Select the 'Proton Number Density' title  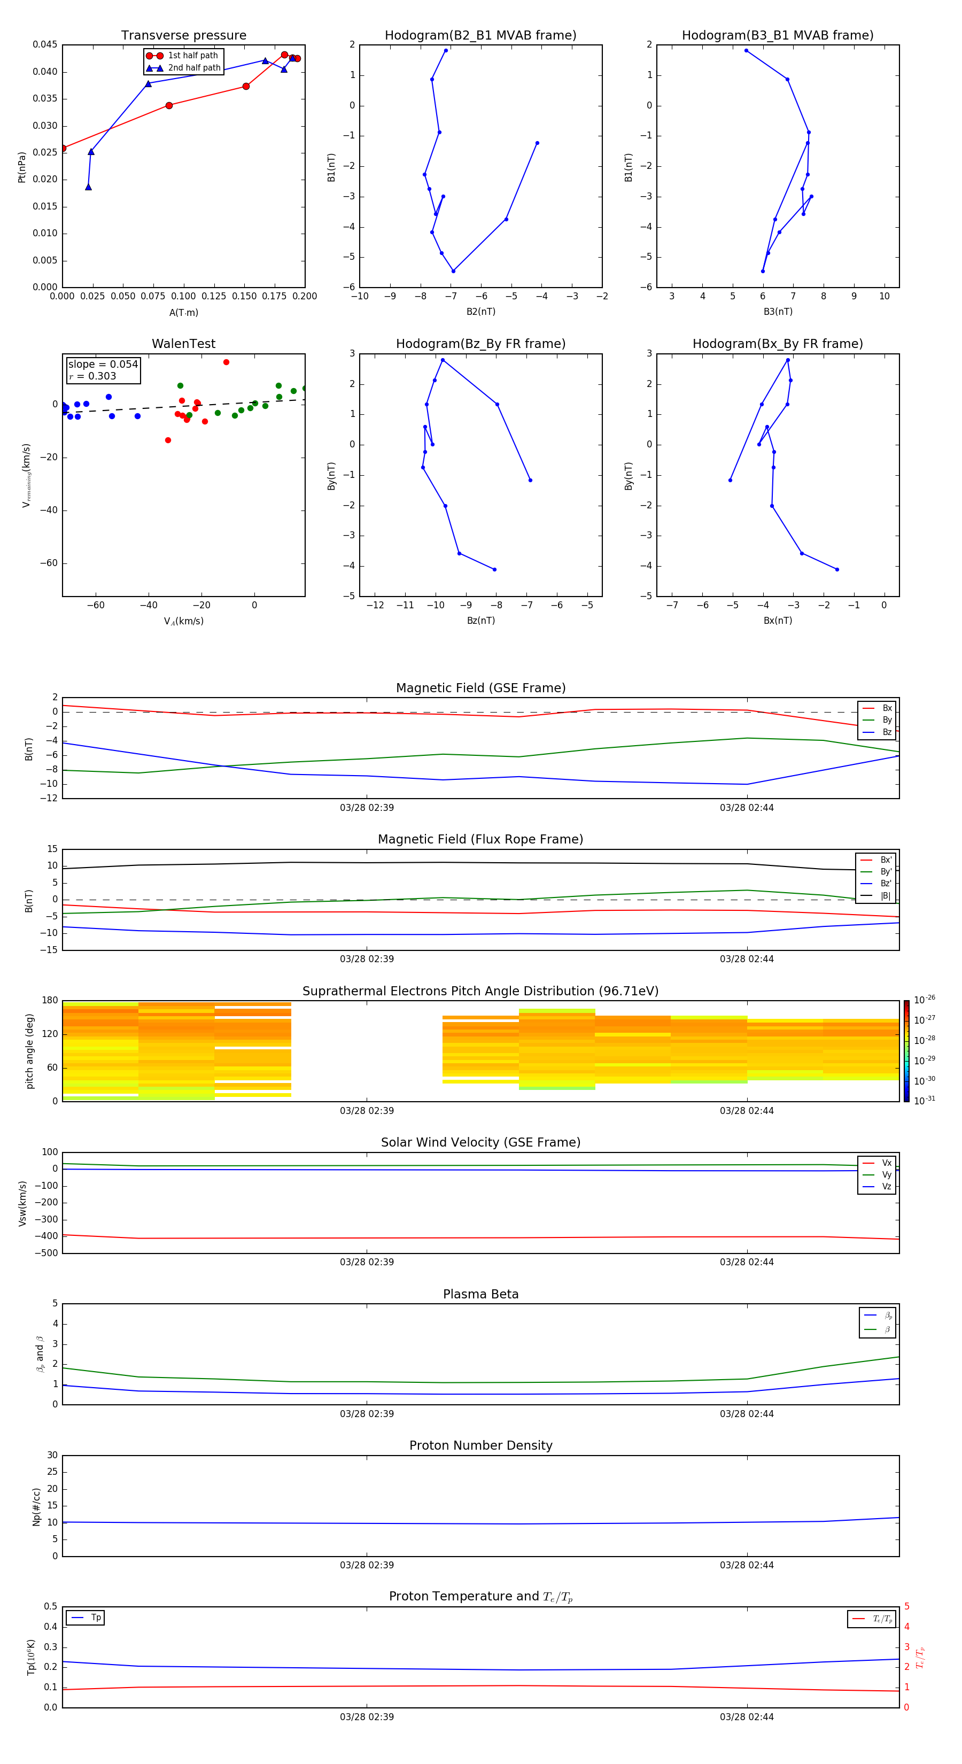coord(480,1445)
